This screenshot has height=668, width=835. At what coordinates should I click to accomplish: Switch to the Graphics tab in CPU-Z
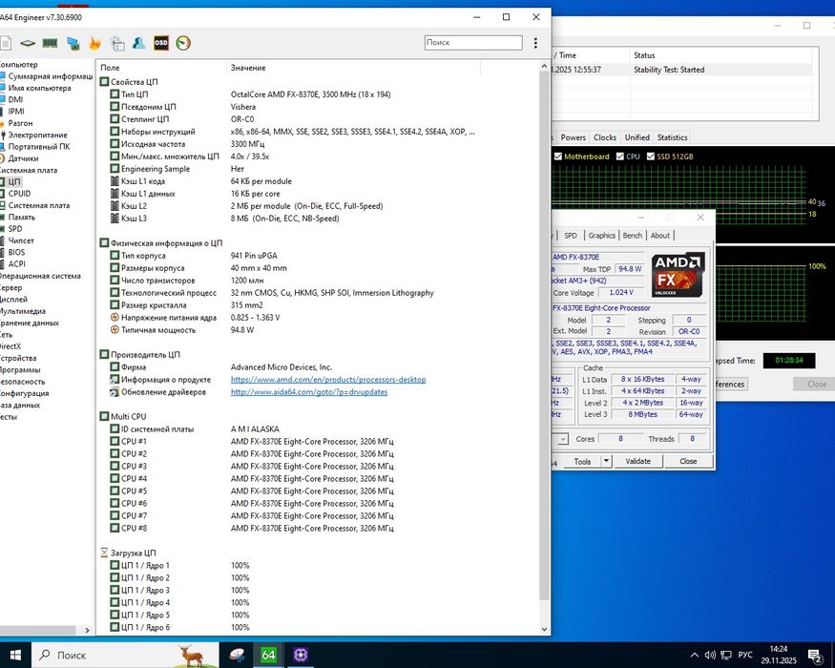tap(602, 236)
